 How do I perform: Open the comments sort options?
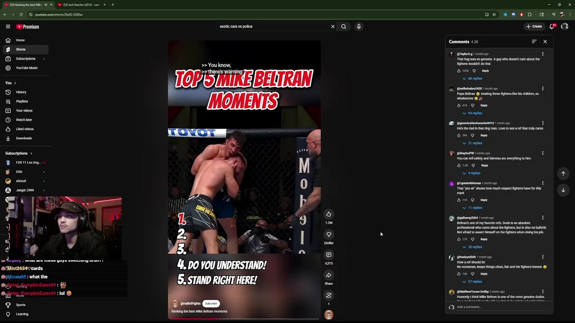click(x=534, y=42)
